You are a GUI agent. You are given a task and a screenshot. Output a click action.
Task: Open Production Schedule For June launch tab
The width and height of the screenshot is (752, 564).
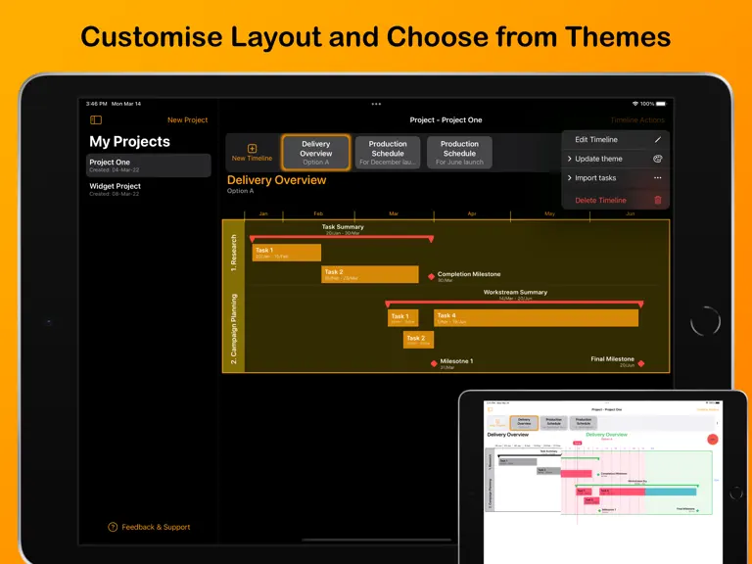[x=459, y=153]
